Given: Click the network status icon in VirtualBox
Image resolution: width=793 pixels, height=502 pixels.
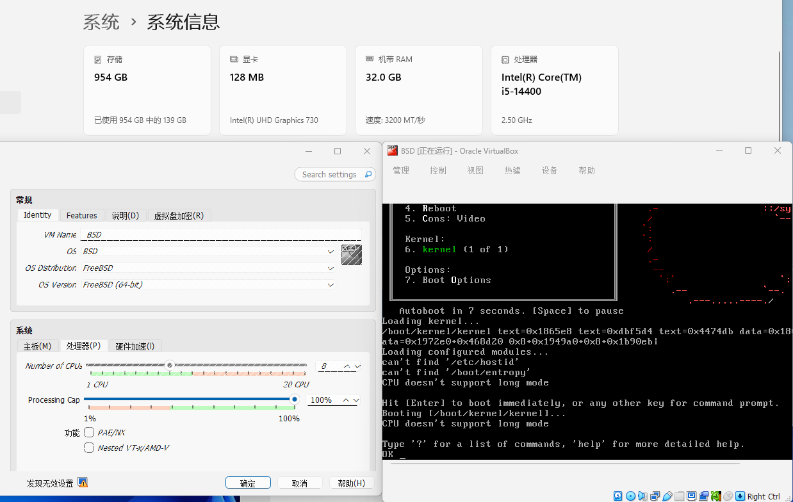Looking at the screenshot, I should (x=655, y=496).
